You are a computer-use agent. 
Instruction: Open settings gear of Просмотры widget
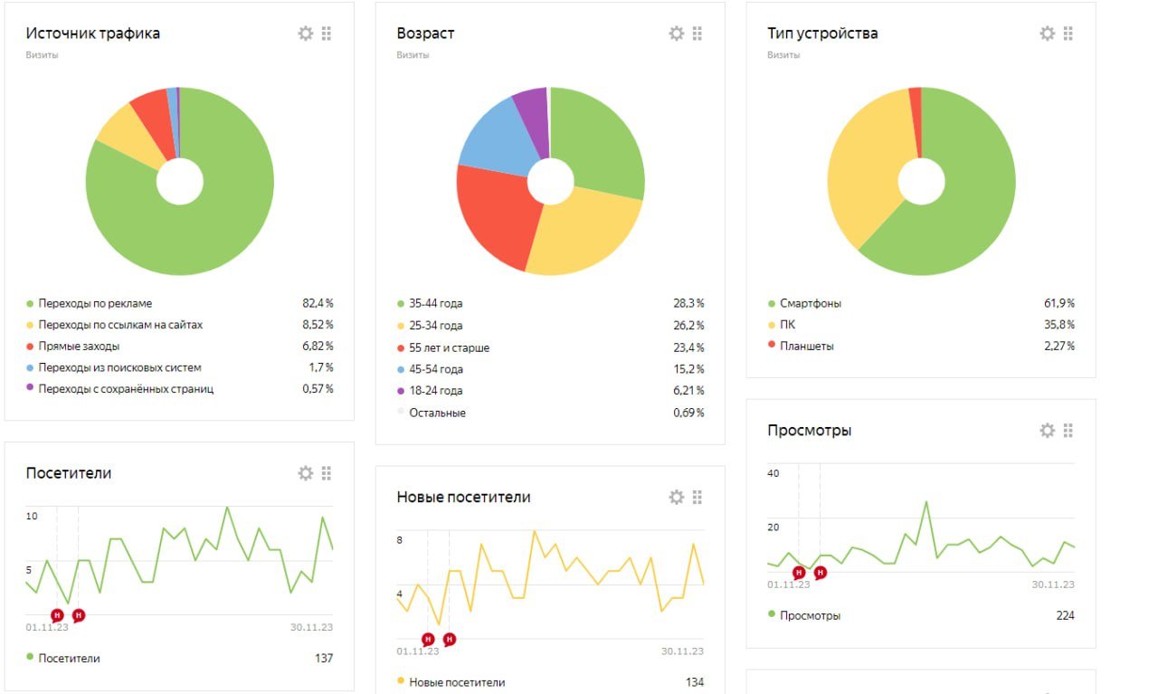click(x=1048, y=431)
